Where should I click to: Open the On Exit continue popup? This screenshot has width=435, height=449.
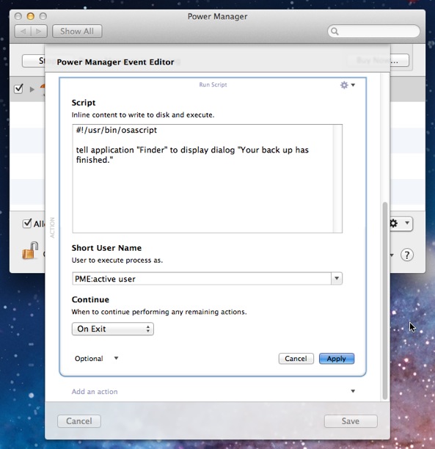112,329
